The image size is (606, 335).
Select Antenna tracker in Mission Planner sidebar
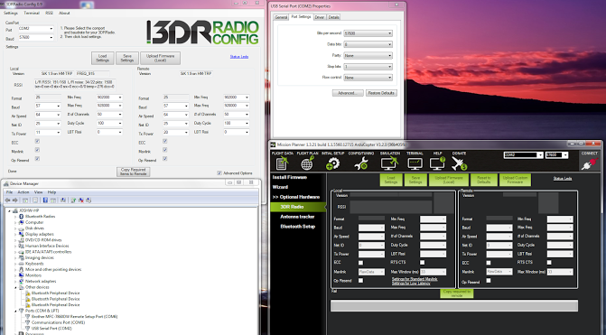298,217
